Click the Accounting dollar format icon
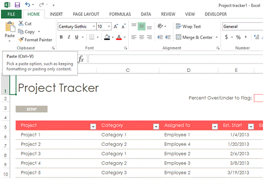Viewport: 264px width, 179px height. point(227,37)
